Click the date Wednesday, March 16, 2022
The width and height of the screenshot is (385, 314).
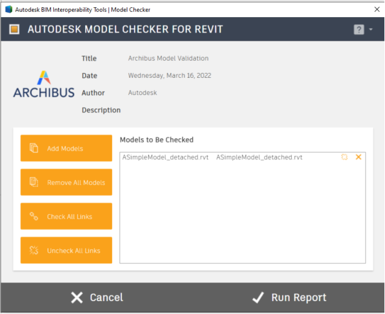(x=170, y=76)
